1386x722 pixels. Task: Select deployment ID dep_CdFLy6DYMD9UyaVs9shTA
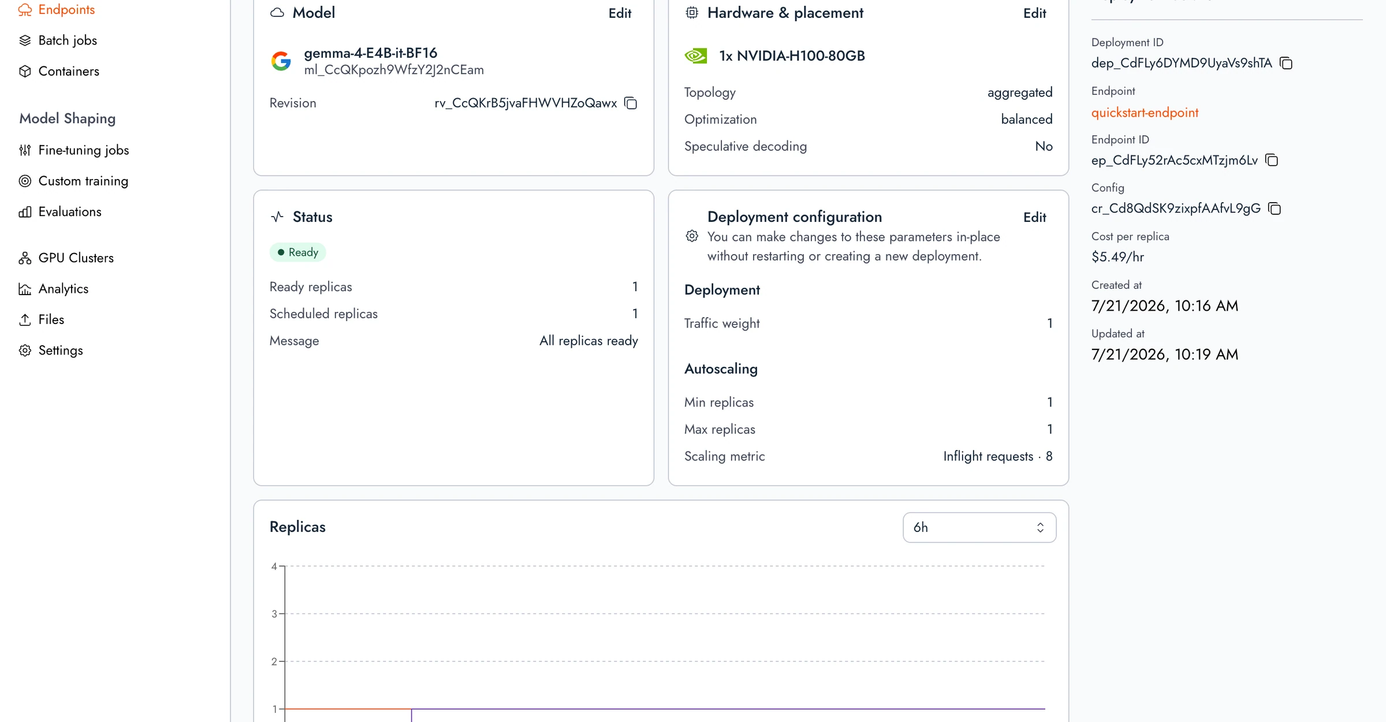pyautogui.click(x=1182, y=63)
